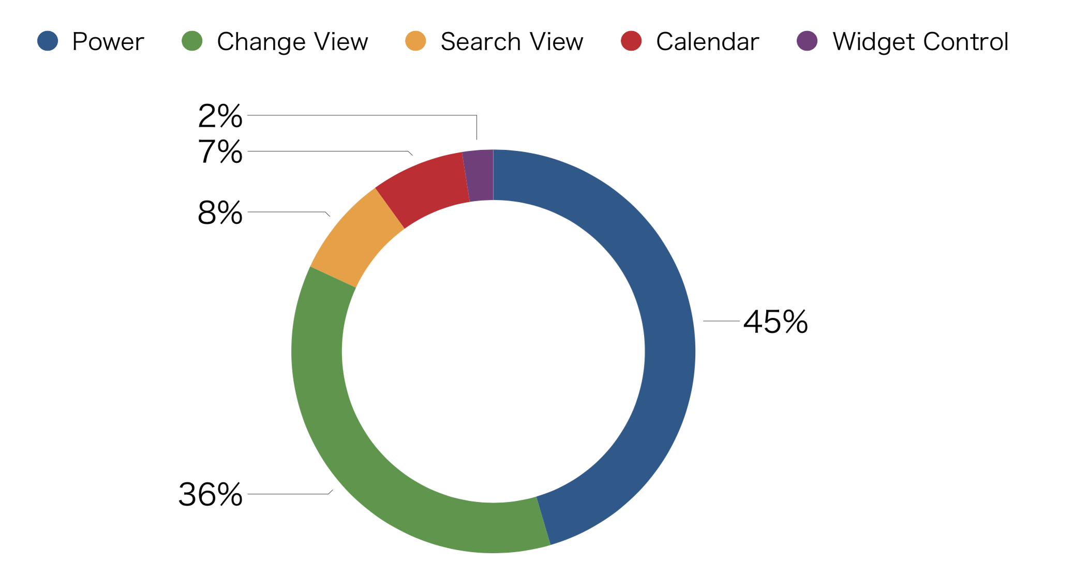This screenshot has height=578, width=1075.
Task: Click the 8% data label
Action: 220,212
